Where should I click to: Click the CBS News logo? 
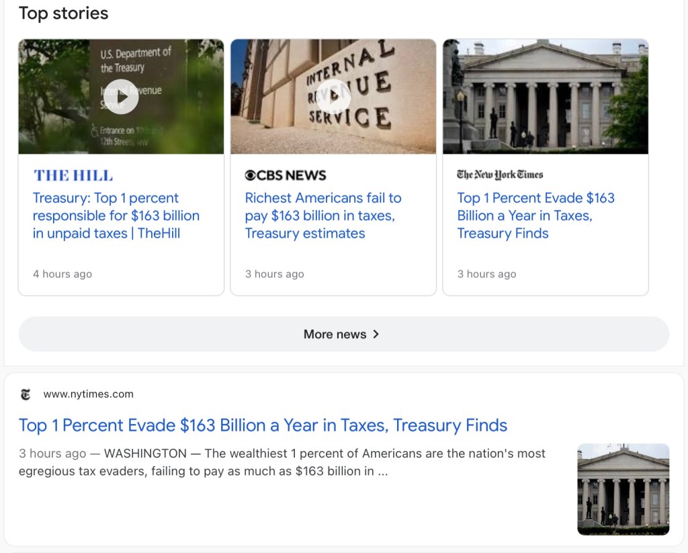[x=286, y=175]
